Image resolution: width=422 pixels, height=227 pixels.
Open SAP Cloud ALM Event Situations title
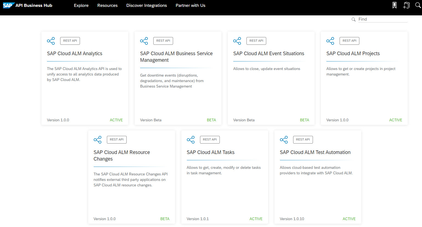pos(268,54)
